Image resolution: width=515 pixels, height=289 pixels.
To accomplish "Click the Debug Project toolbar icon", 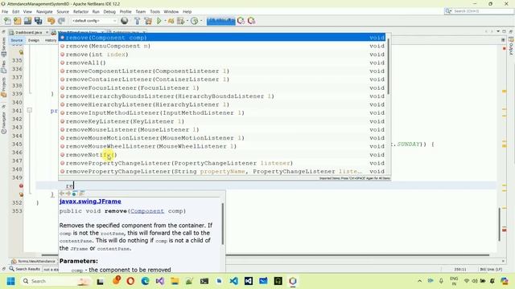I will coord(171,21).
